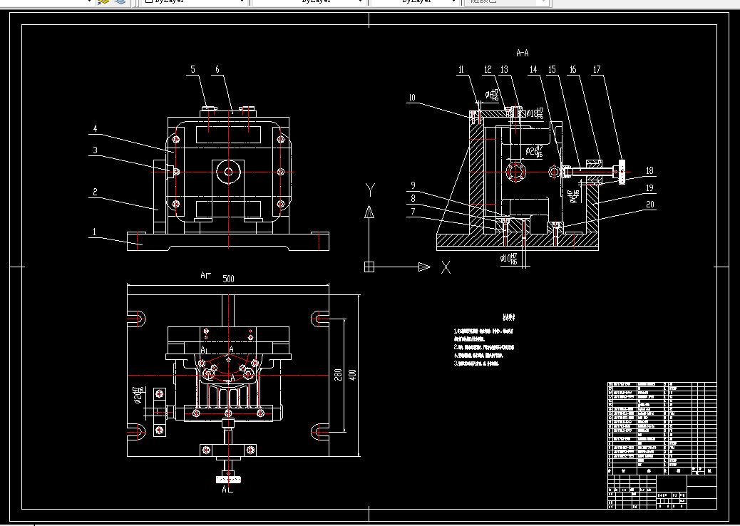Select the 280 vertical dimension text
The width and height of the screenshot is (740, 526).
click(x=338, y=375)
